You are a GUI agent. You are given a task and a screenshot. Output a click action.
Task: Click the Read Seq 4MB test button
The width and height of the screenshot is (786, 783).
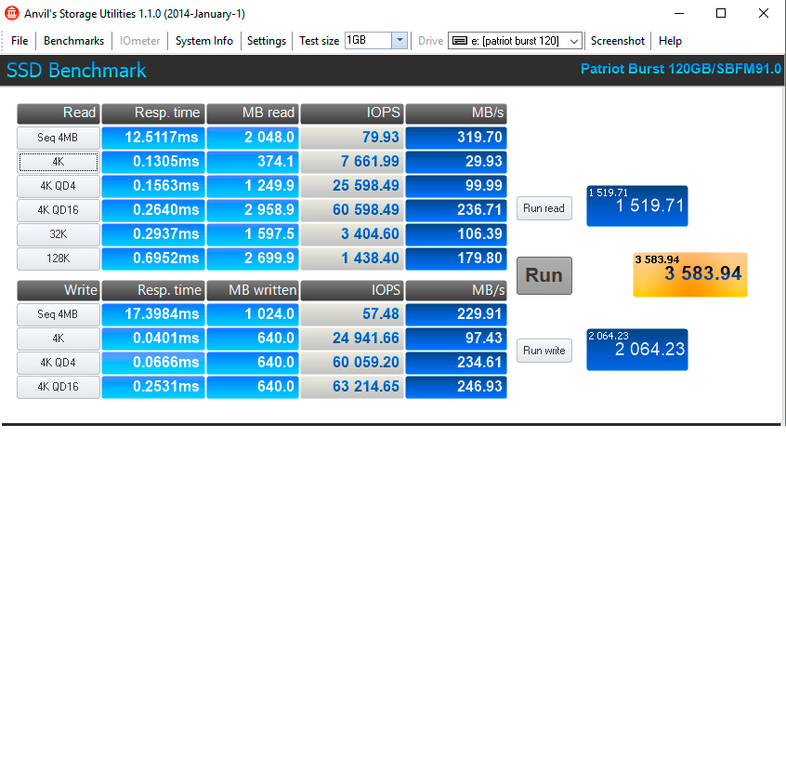click(x=59, y=138)
